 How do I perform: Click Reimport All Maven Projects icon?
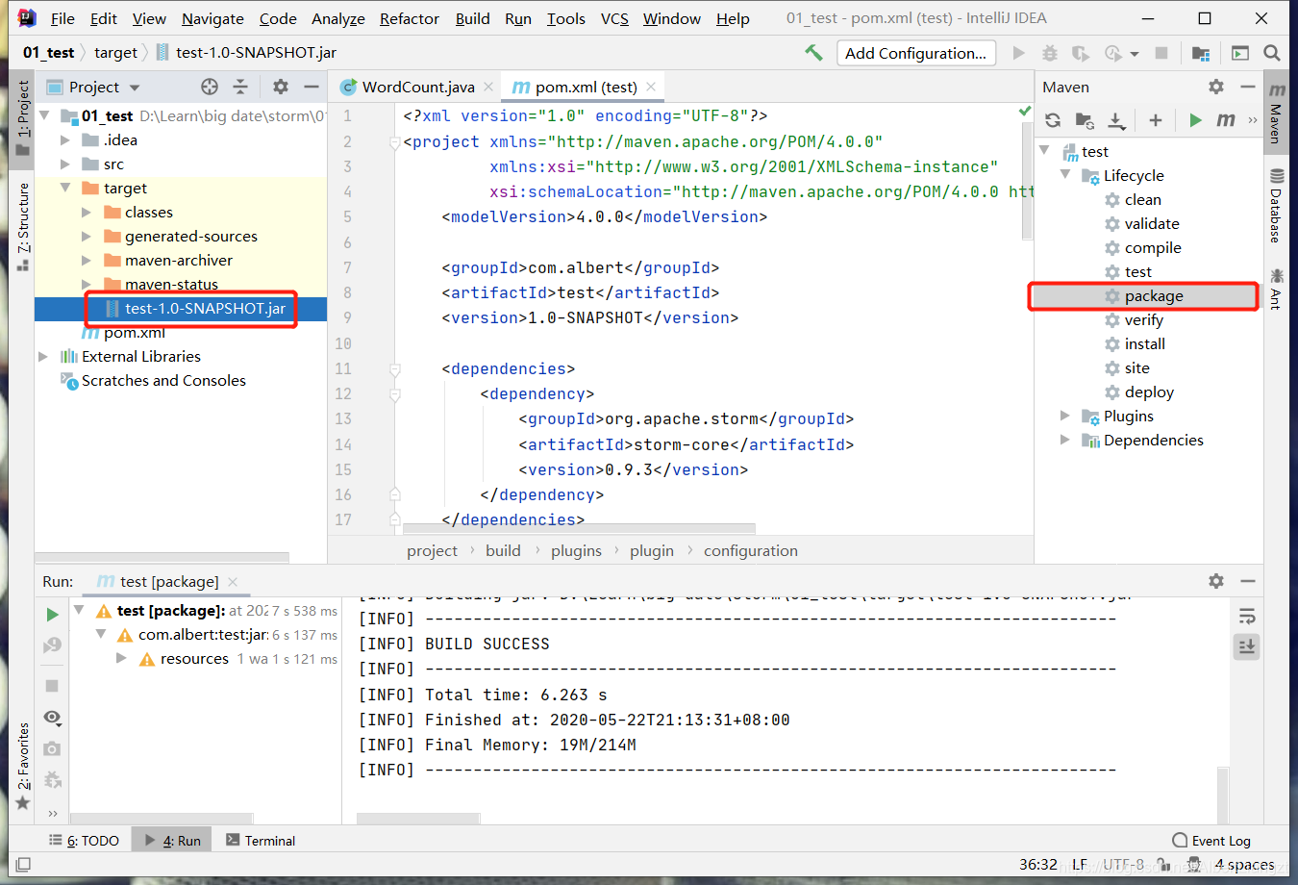point(1053,120)
